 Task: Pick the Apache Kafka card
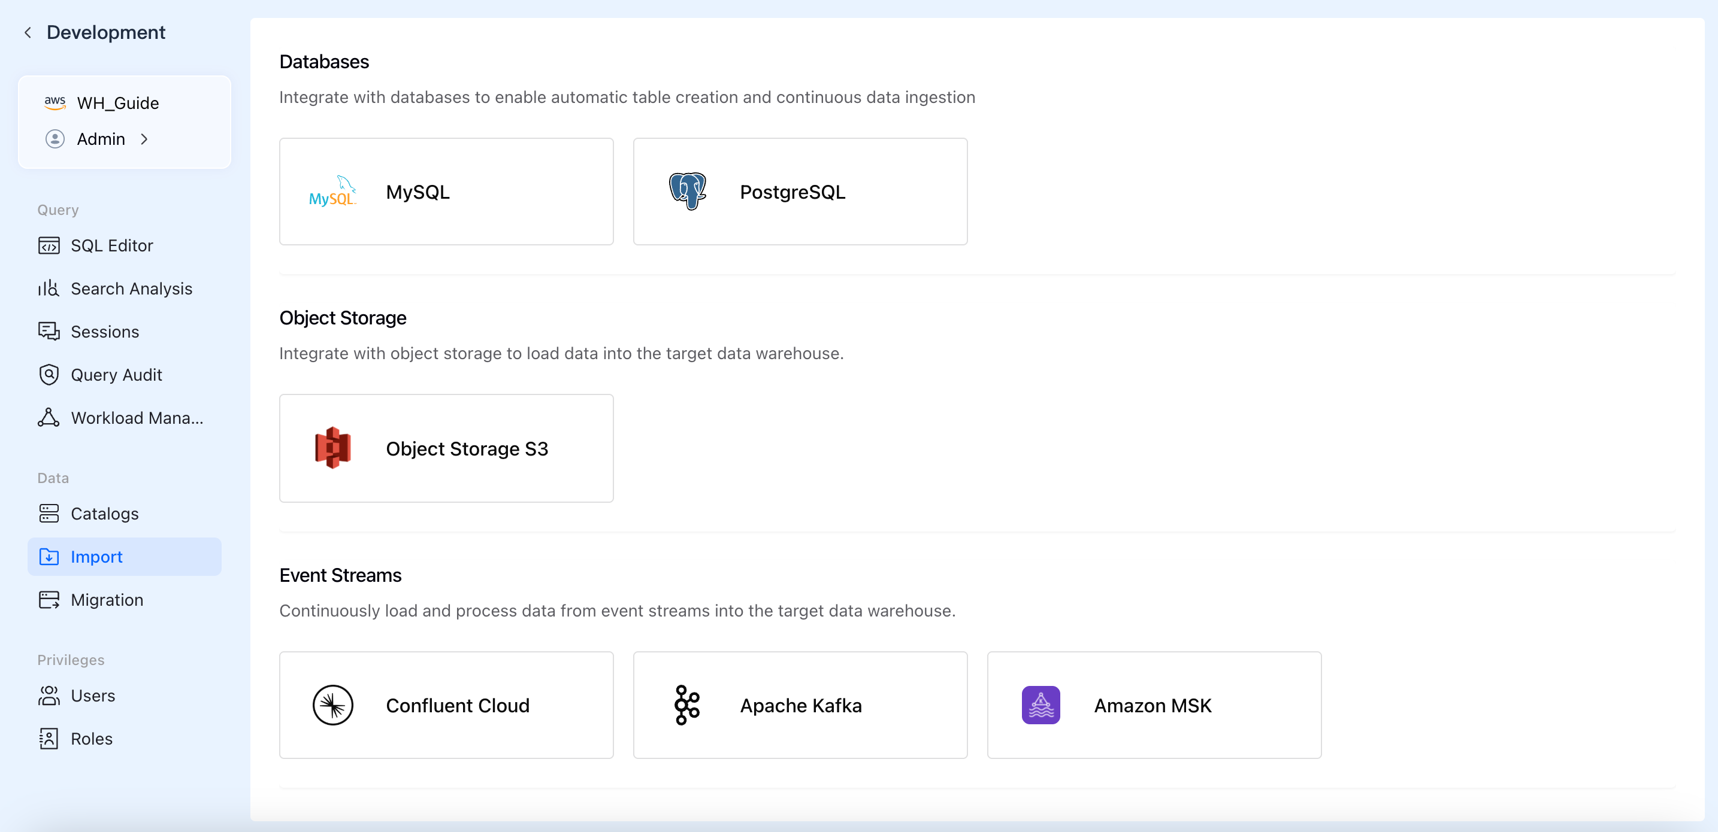(x=800, y=705)
